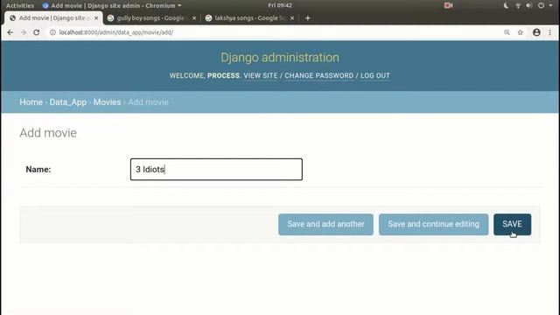Open the power icon in system tray
This screenshot has height=315, width=560.
(x=541, y=5)
